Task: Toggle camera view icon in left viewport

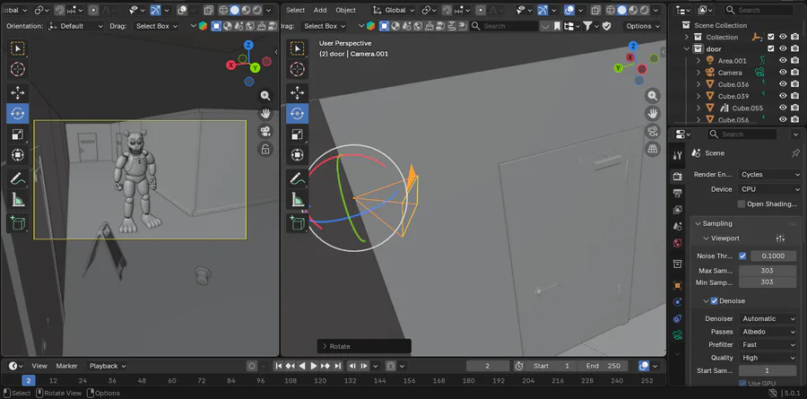Action: 265,131
